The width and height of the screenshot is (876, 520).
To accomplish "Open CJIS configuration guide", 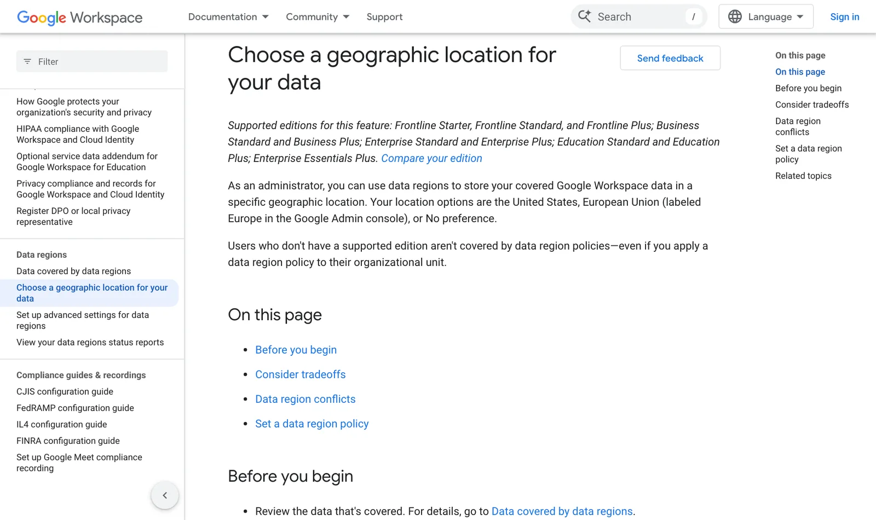I will pyautogui.click(x=65, y=391).
